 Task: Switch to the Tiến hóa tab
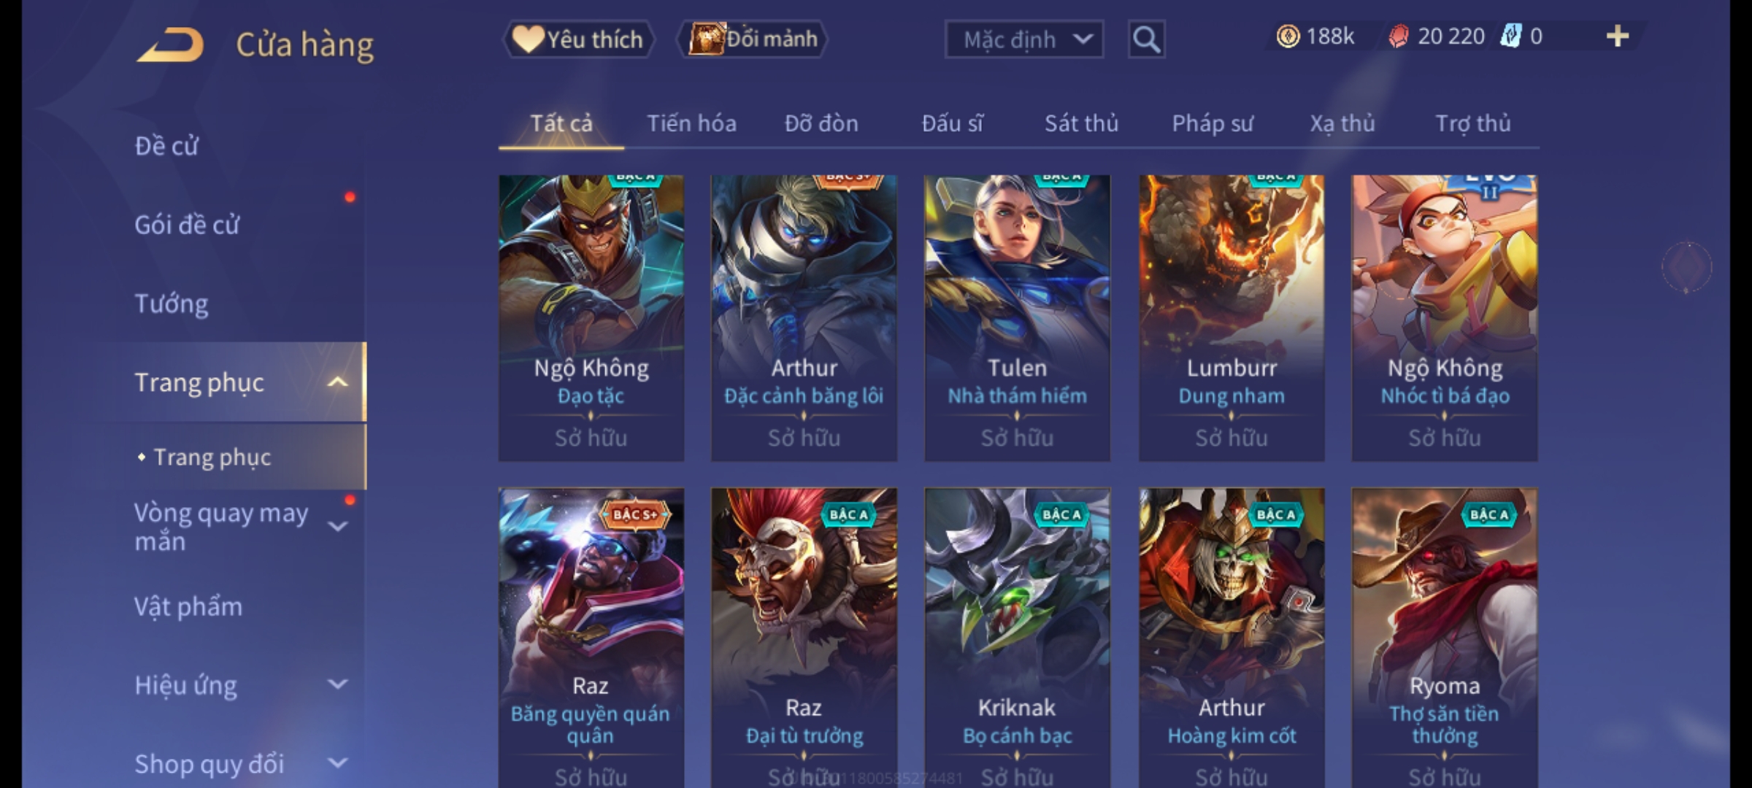coord(691,123)
